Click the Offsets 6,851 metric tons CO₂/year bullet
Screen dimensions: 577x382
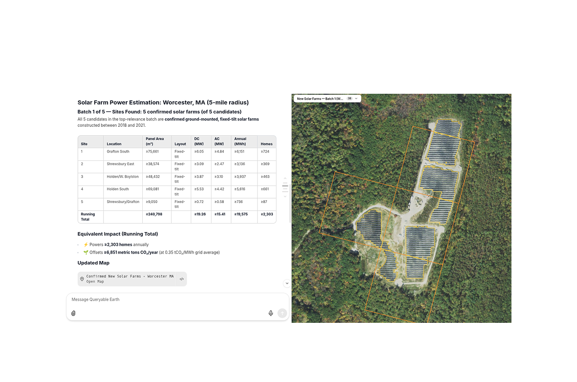151,253
